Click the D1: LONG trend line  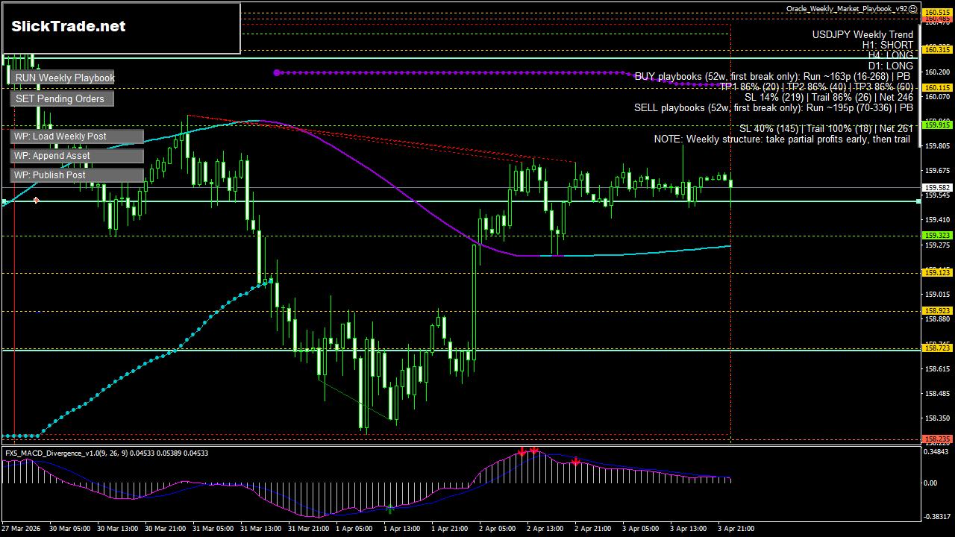pyautogui.click(x=890, y=66)
